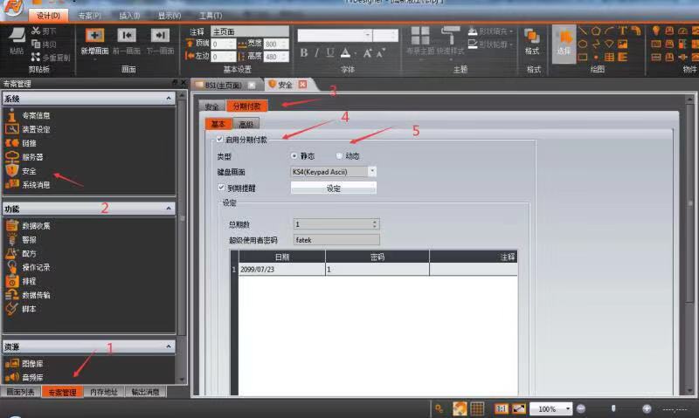This screenshot has height=418, width=699.
Task: Open the zoom 100% dropdown
Action: pyautogui.click(x=567, y=408)
